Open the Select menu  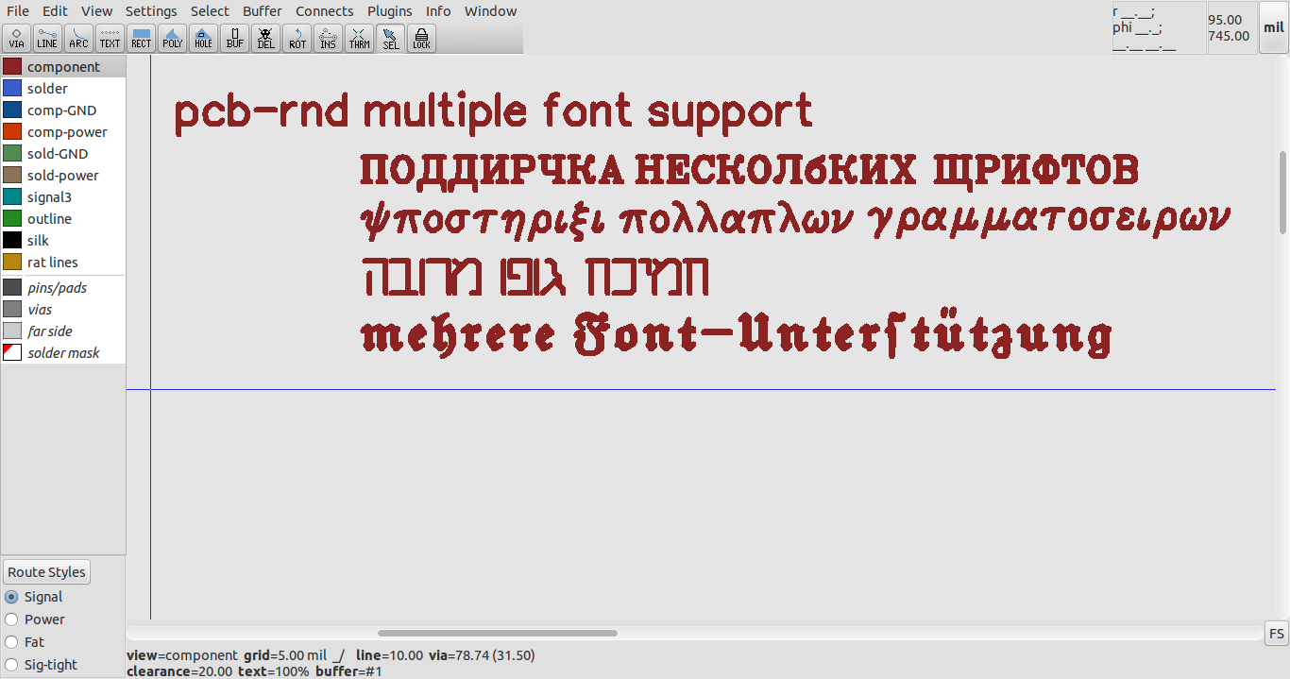[x=210, y=11]
